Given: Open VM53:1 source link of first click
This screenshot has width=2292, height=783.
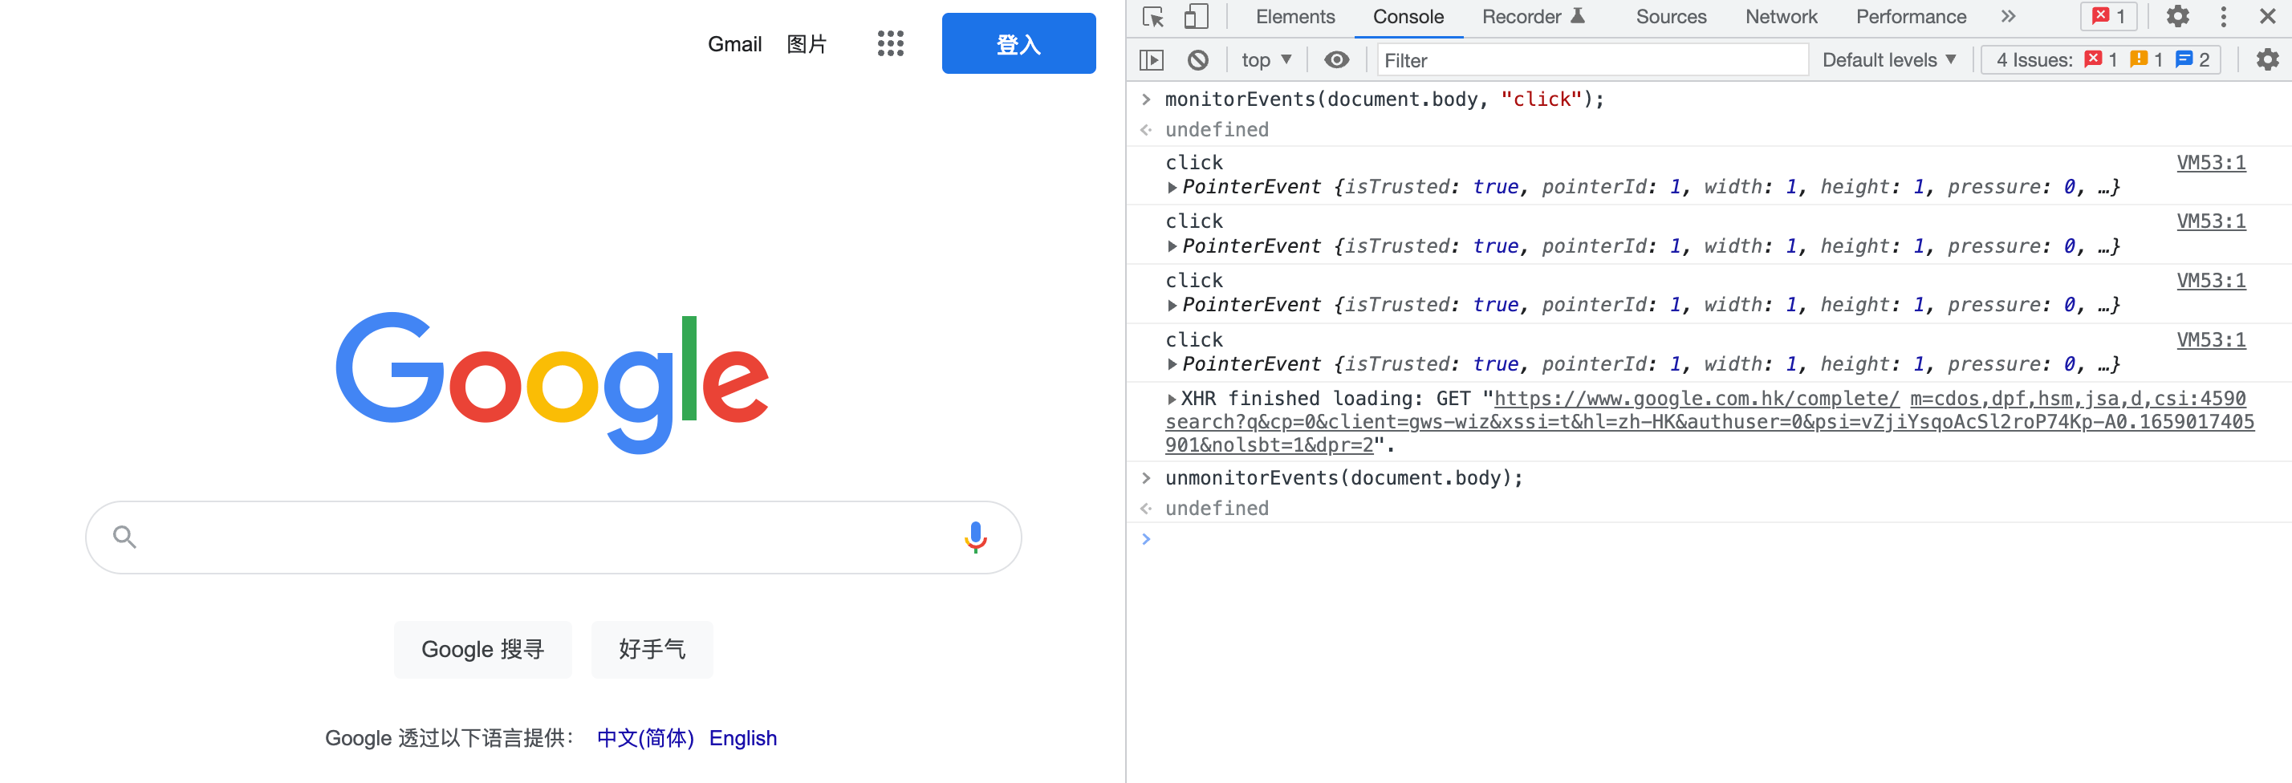Looking at the screenshot, I should 2210,163.
